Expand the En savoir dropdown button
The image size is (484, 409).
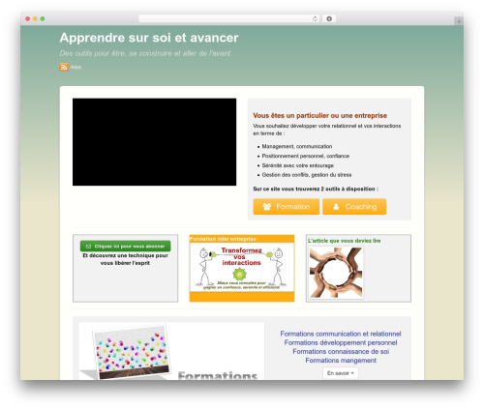point(341,373)
